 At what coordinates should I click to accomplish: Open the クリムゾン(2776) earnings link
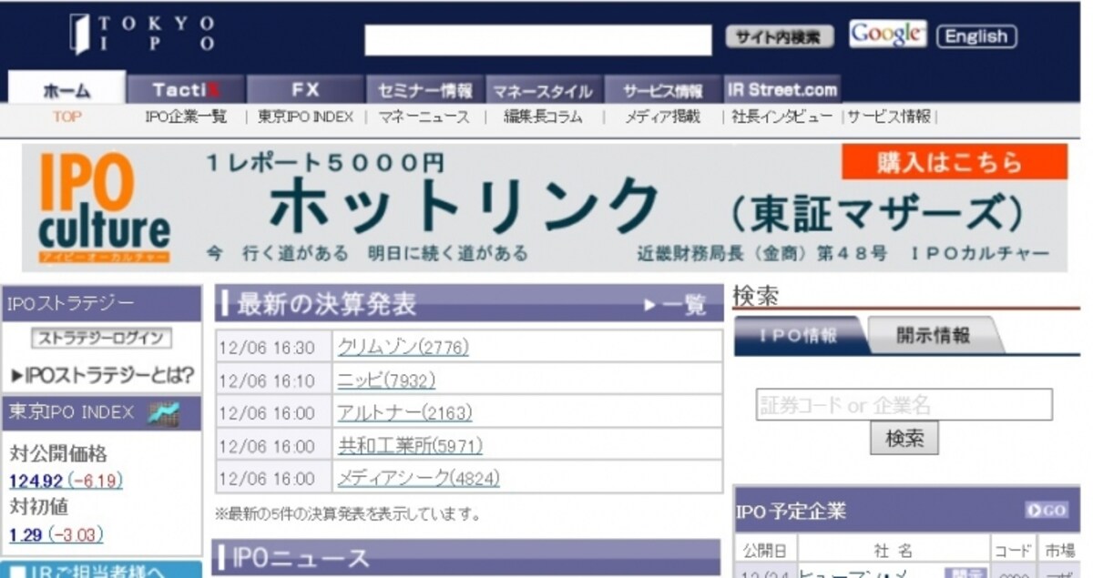[403, 347]
